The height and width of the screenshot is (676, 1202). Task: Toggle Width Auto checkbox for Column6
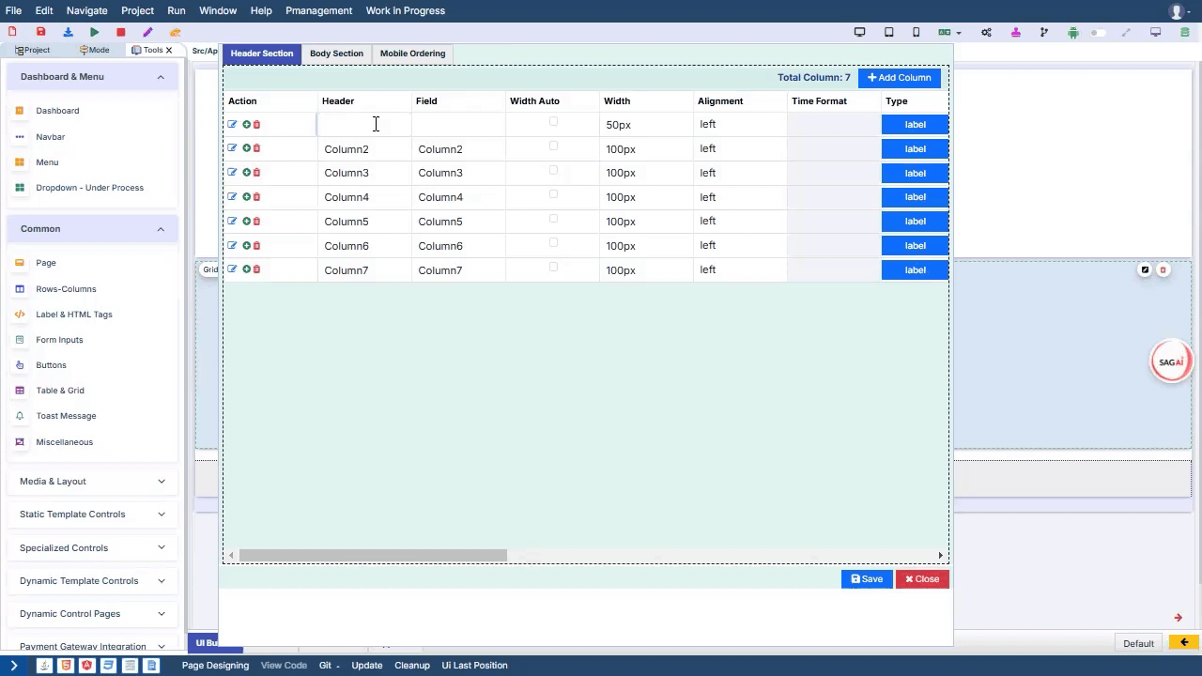553,242
